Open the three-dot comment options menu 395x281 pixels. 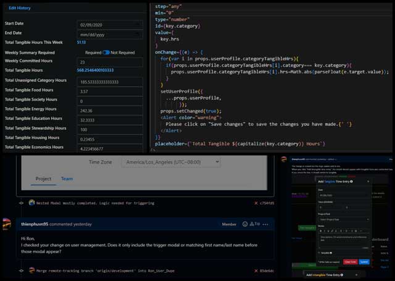pos(265,224)
